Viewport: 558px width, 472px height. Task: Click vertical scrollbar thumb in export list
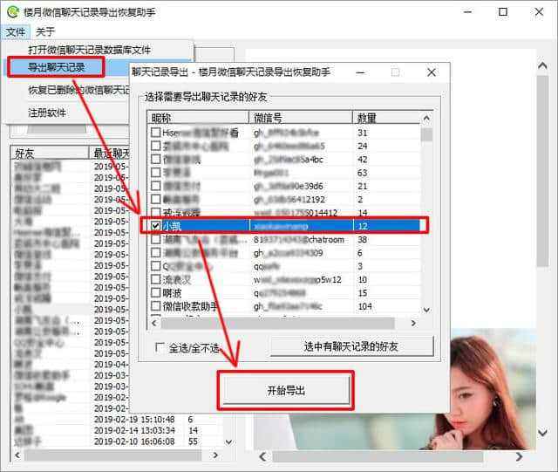426,134
